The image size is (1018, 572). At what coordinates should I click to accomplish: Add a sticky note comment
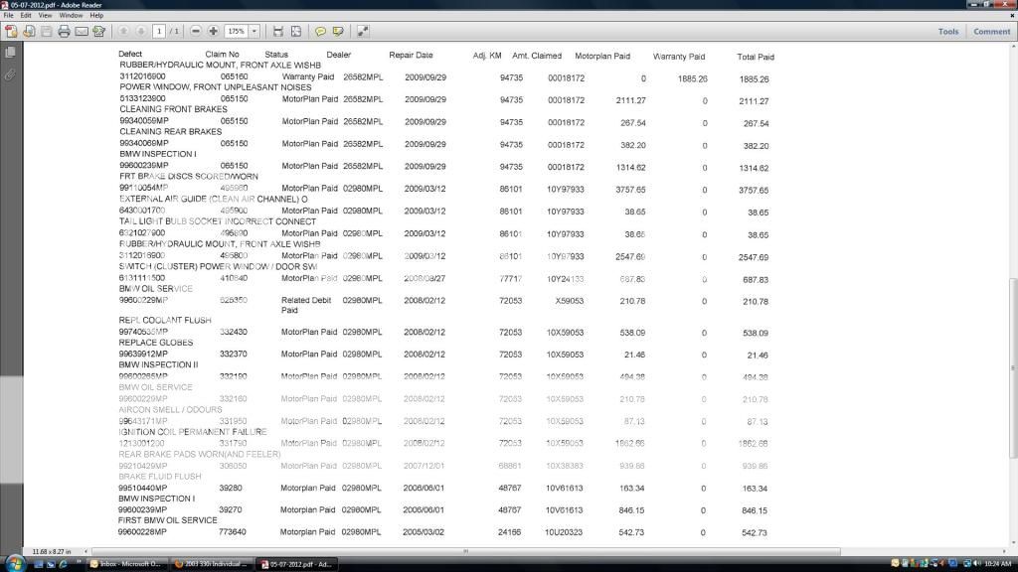pyautogui.click(x=321, y=32)
